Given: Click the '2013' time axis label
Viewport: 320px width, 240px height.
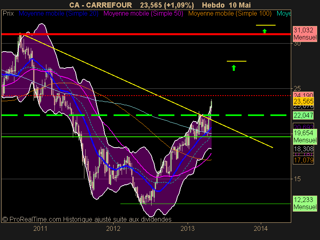Looking at the screenshot, I should [x=188, y=228].
